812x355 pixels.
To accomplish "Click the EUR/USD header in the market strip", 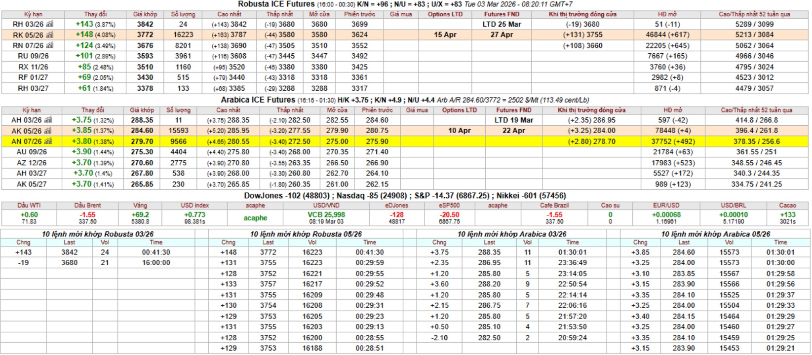I will click(x=666, y=206).
